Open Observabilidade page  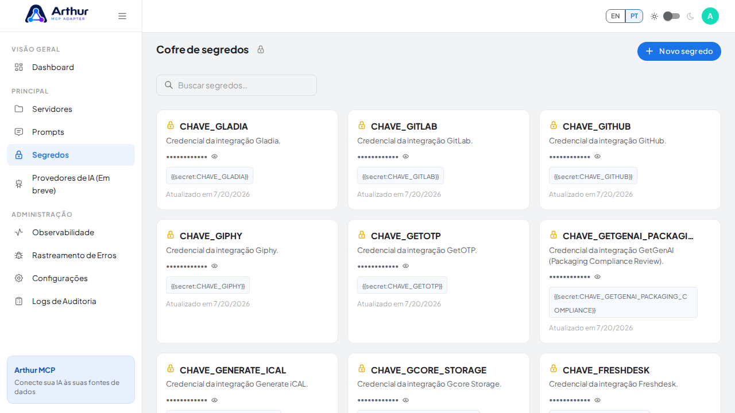(x=71, y=232)
